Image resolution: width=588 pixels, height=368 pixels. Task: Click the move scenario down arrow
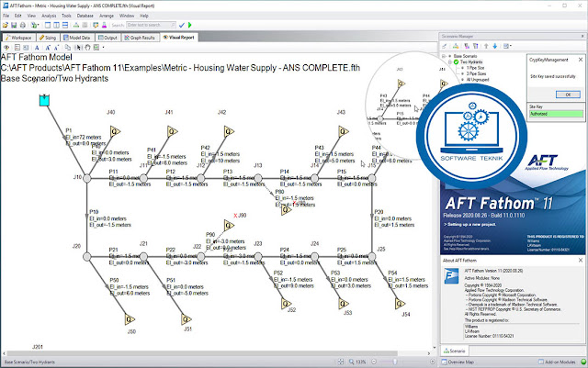[x=495, y=46]
